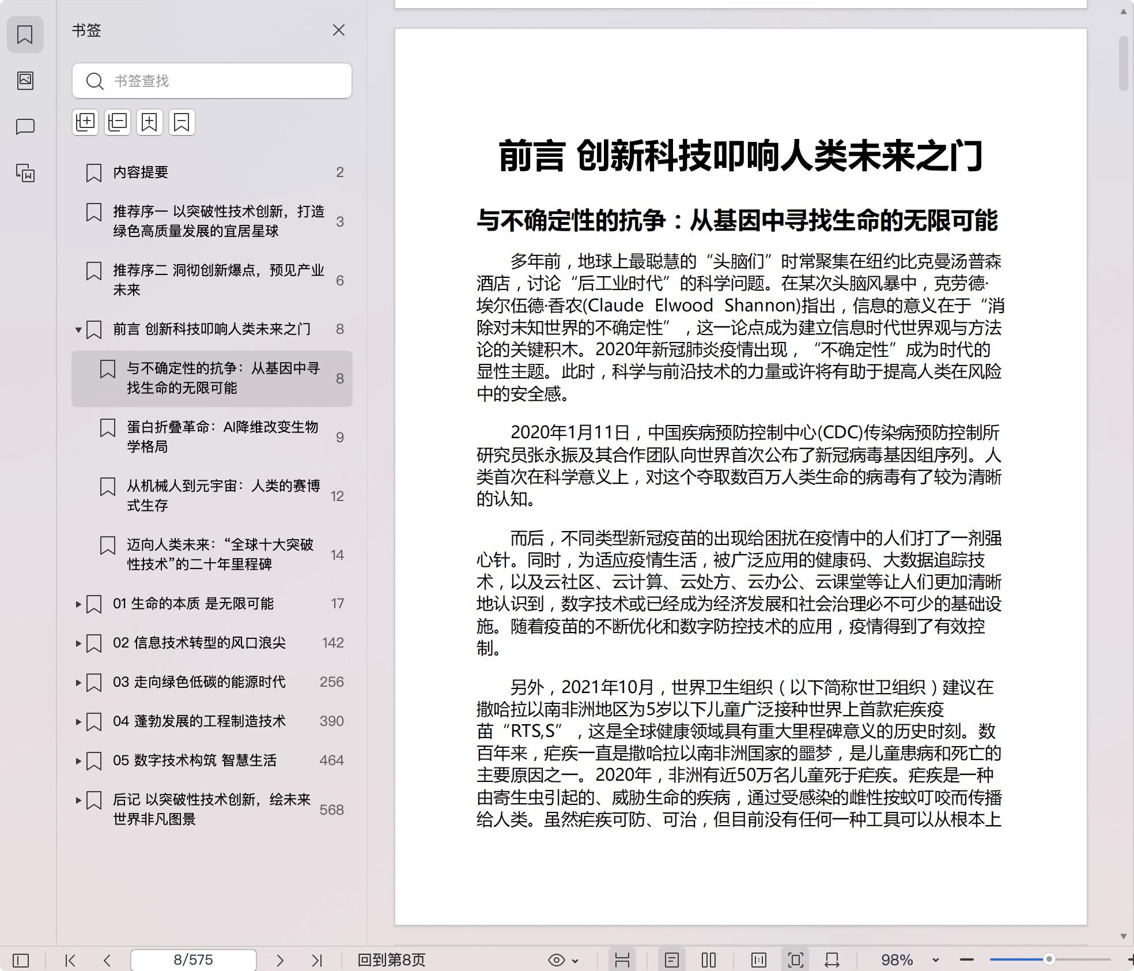
Task: Open bookmark 迈向人类未来 二十年里程碑
Action: [212, 555]
